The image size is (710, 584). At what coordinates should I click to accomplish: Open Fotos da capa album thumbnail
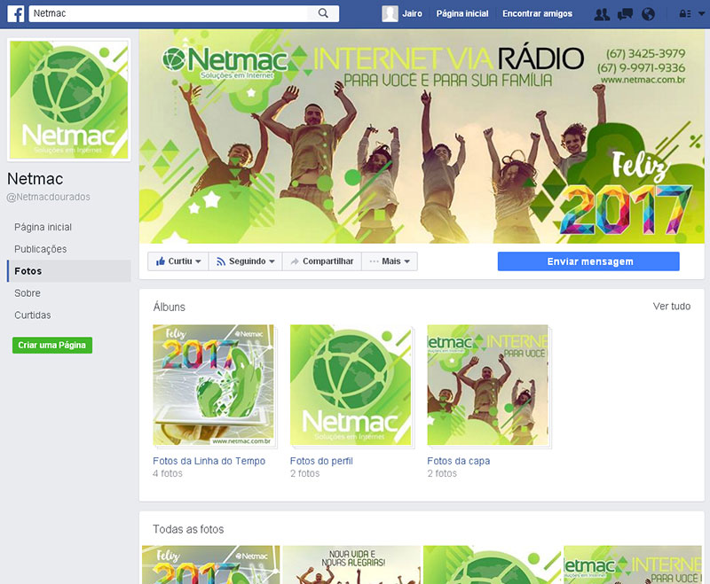(487, 385)
